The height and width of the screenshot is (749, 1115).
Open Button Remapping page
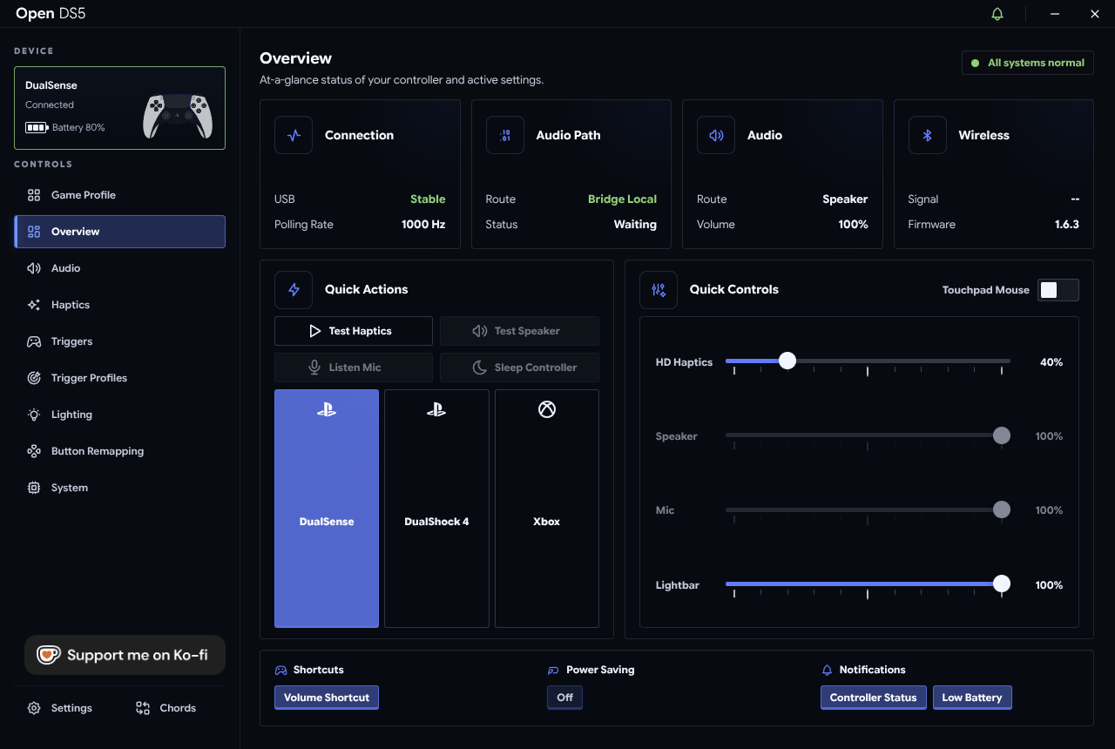click(x=120, y=451)
